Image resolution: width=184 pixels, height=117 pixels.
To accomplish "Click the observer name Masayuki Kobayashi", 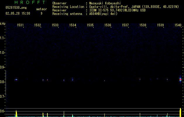I will pos(105,3).
